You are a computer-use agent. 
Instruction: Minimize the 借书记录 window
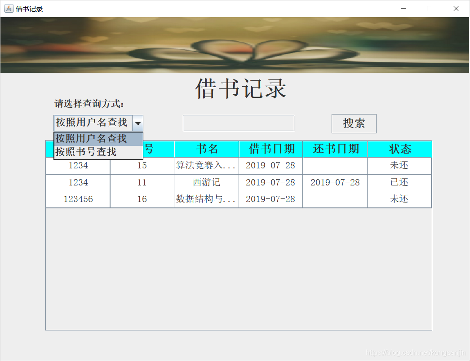click(x=403, y=9)
